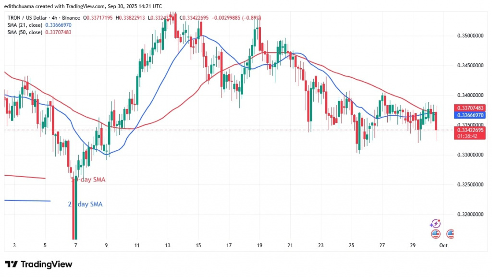Screen dimensions: 492x277
Task: Click the partially cut-off US flag icon
Action: tap(451, 234)
